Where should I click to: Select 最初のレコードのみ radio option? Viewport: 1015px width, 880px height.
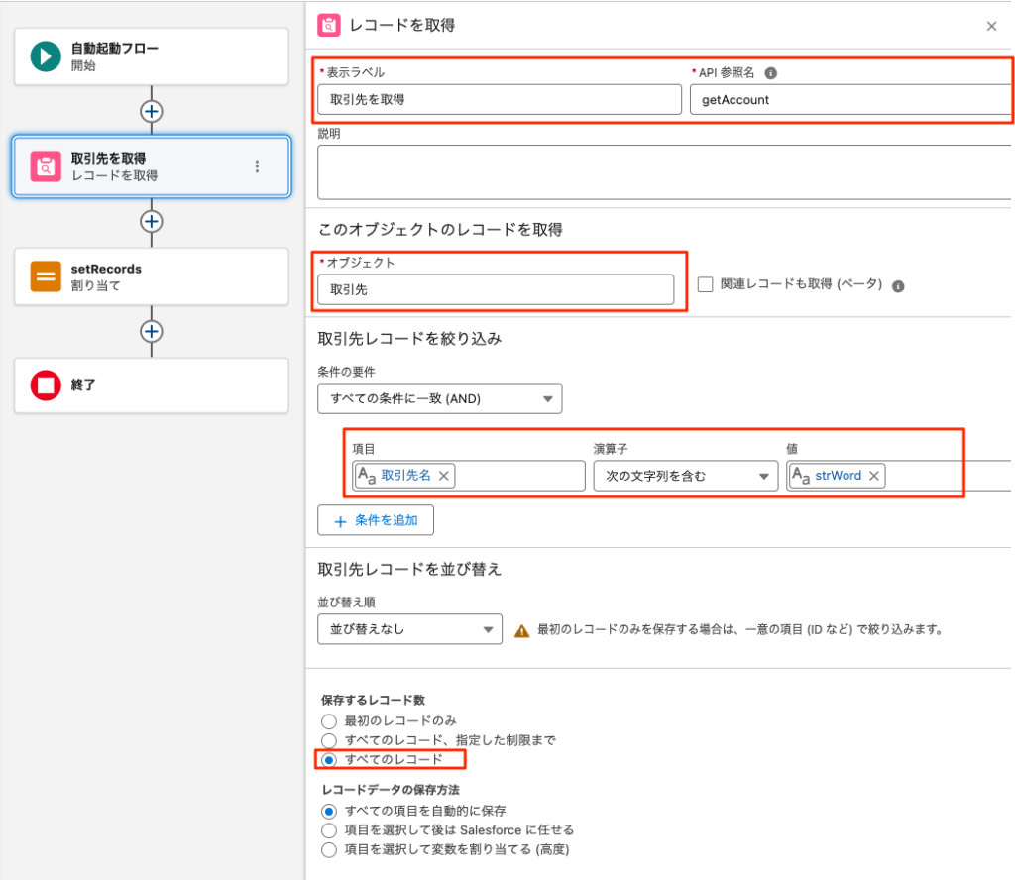[329, 720]
